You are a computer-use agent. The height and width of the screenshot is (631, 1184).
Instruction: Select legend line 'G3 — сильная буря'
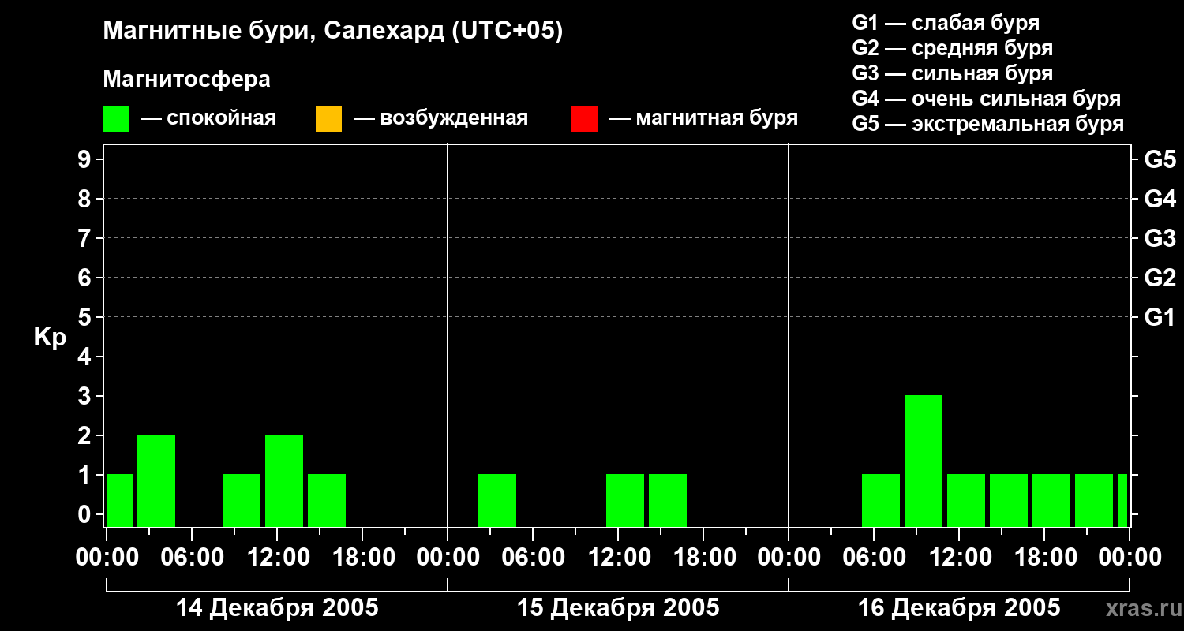(952, 73)
